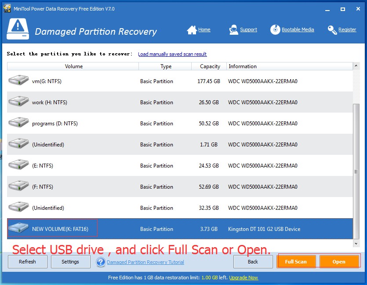
Task: Click the programs (D: NTFS) disk icon
Action: coord(18,122)
